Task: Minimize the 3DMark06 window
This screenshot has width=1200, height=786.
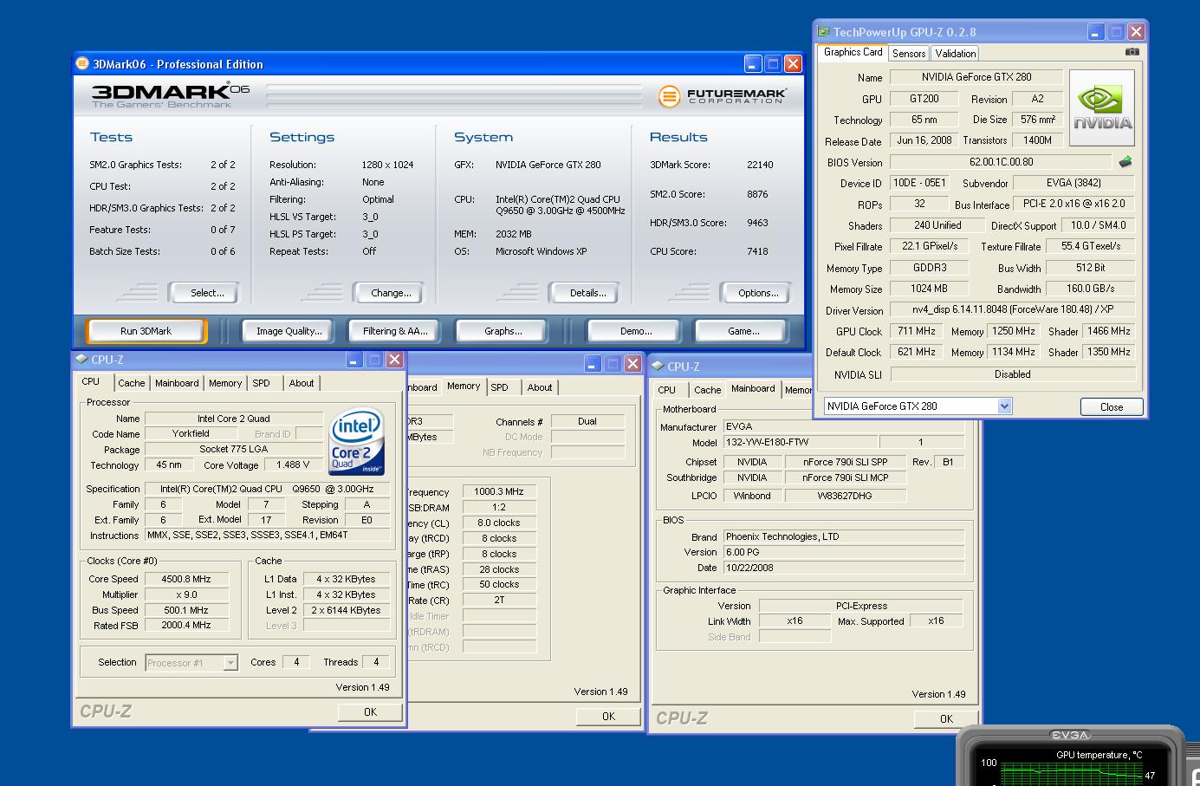Action: click(x=753, y=63)
